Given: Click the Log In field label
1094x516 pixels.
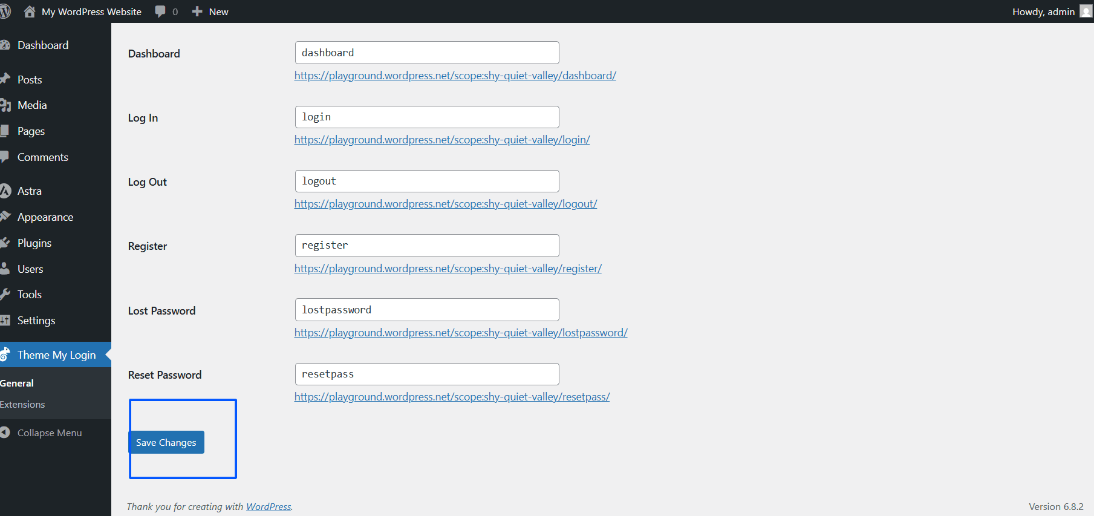Looking at the screenshot, I should point(143,118).
